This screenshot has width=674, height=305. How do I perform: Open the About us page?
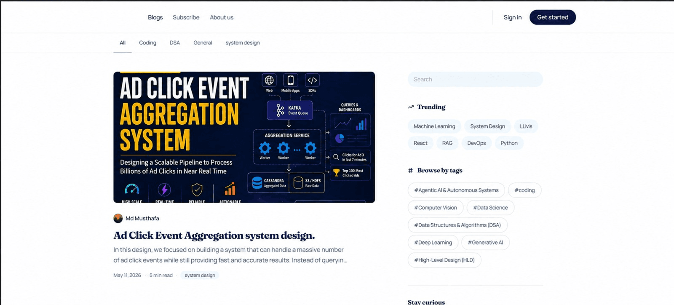[222, 17]
